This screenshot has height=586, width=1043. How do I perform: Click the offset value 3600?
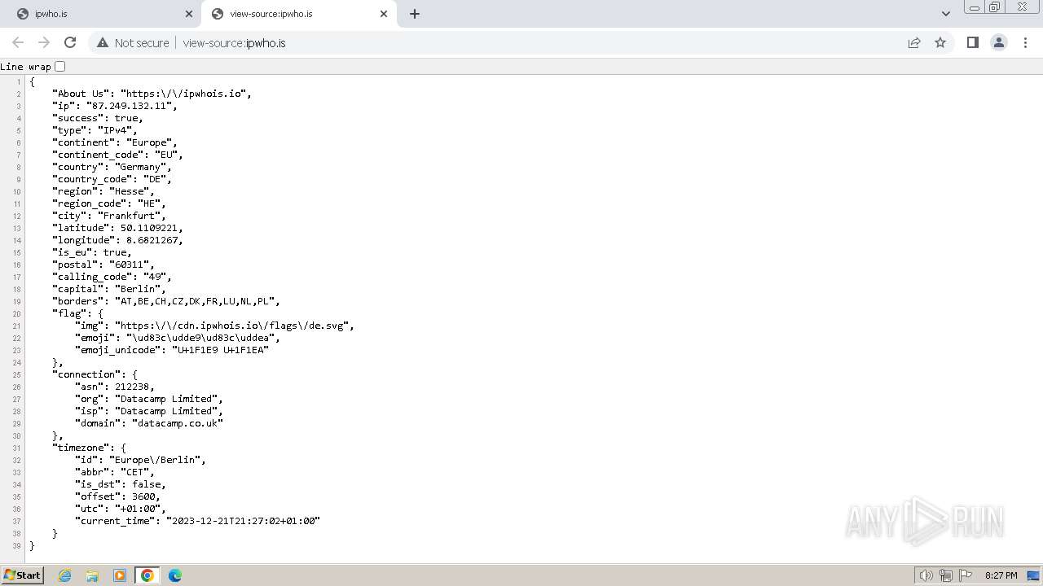(x=143, y=496)
